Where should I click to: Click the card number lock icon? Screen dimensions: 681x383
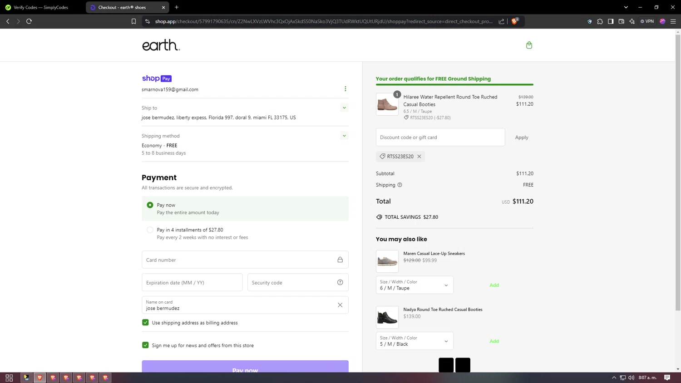340,260
